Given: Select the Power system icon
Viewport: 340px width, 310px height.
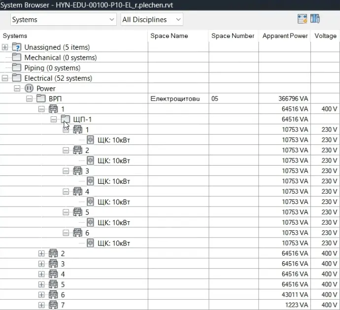Looking at the screenshot, I should [x=29, y=89].
